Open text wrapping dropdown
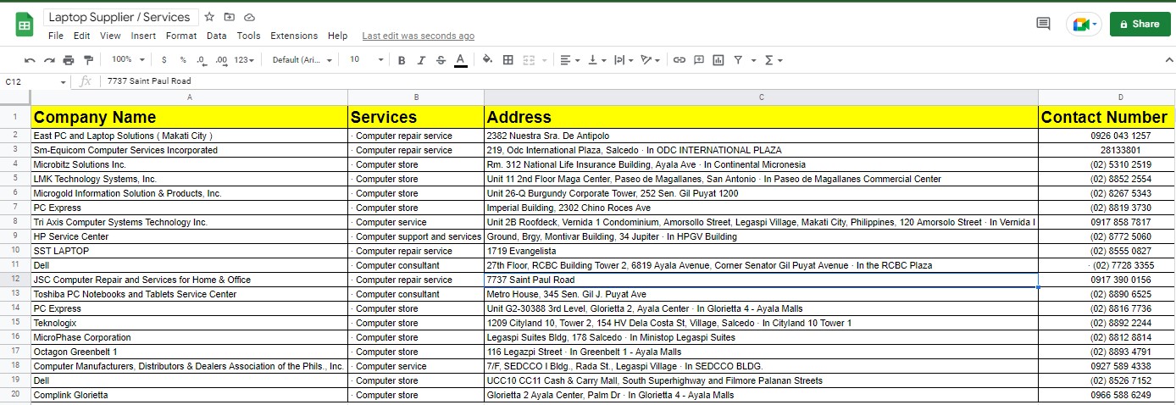 click(623, 60)
